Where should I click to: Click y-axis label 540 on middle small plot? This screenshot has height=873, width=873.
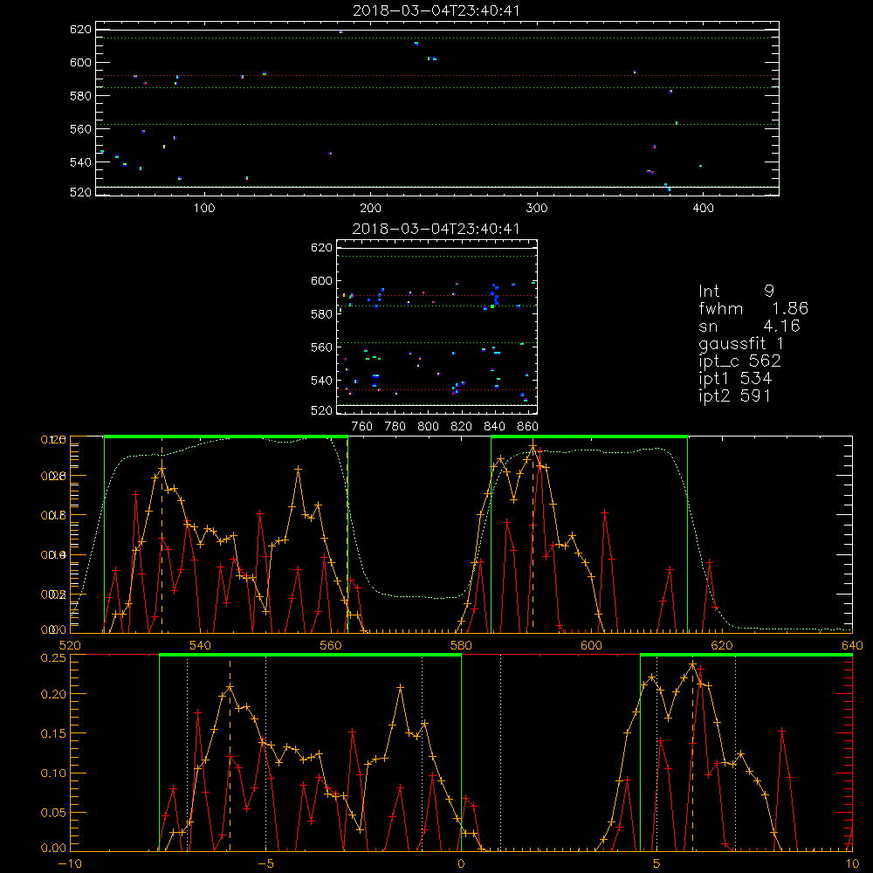322,381
